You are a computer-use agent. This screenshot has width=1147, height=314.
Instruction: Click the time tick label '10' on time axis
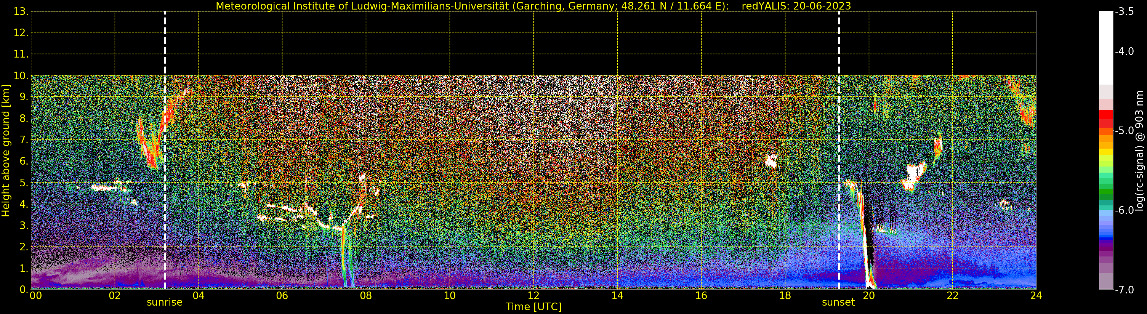tap(450, 296)
